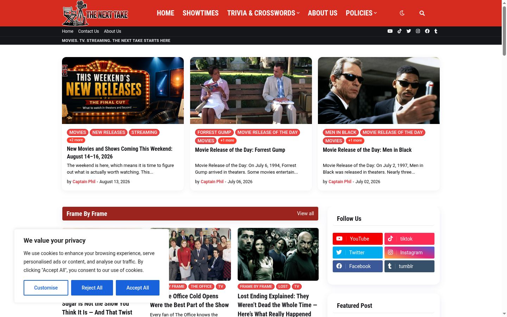The height and width of the screenshot is (317, 507).
Task: Select LOST tag
Action: (x=283, y=287)
